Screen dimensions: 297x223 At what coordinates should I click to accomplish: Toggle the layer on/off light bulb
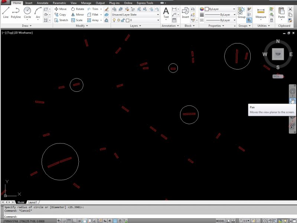[x=114, y=20]
